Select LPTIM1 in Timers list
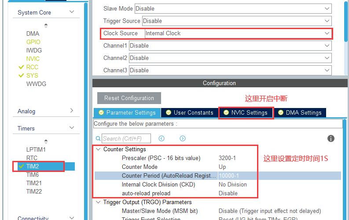Viewport: 349px width, 220px height. [36, 149]
